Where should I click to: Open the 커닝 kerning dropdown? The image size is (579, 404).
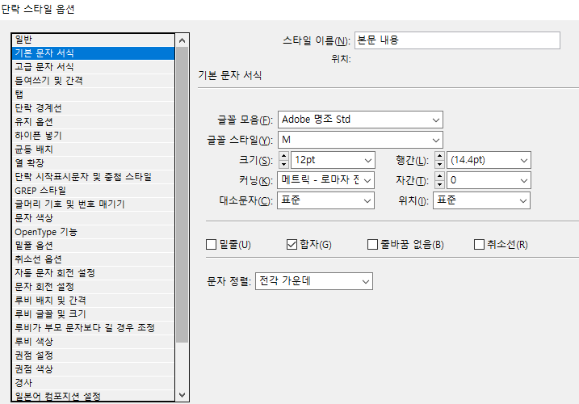(325, 180)
